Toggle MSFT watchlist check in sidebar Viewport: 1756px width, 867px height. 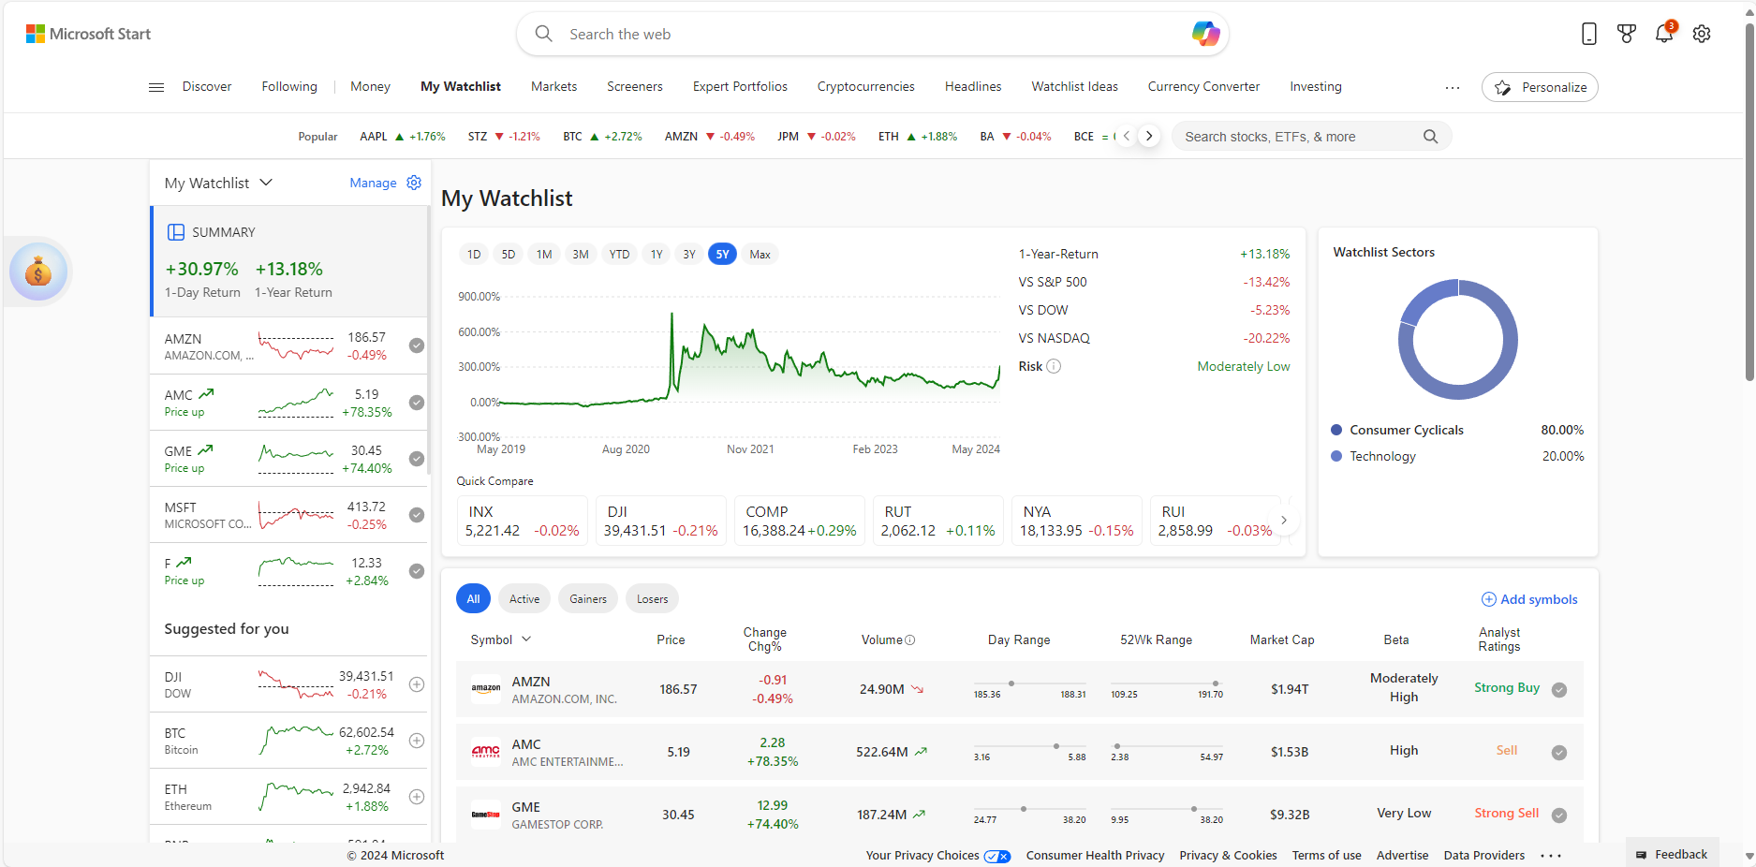[x=417, y=515]
